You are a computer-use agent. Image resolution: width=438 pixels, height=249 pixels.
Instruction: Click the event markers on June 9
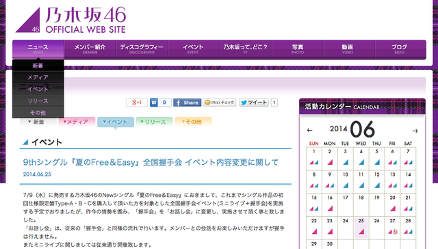tap(330, 185)
